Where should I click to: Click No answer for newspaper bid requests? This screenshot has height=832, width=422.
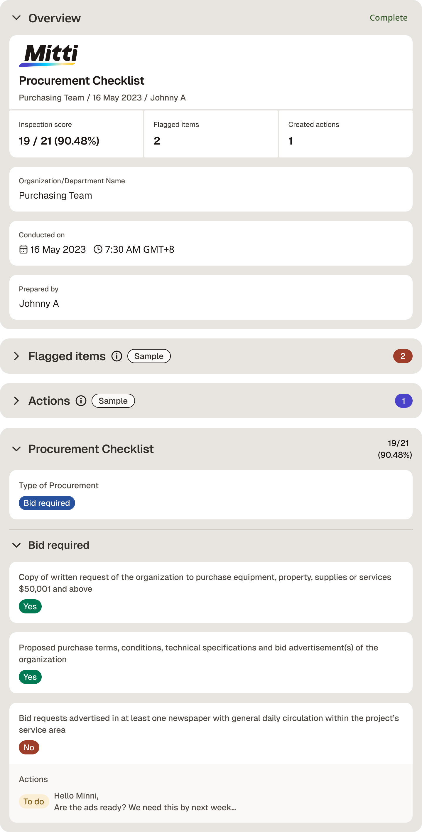29,747
